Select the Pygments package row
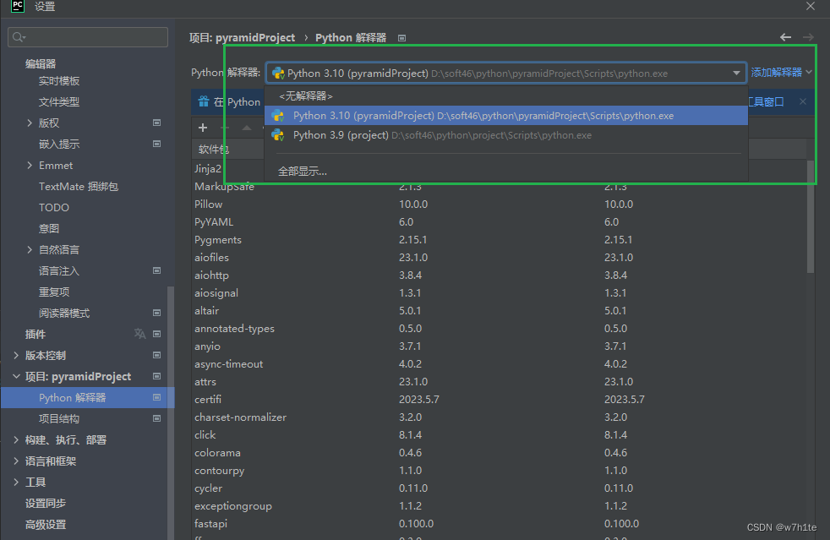Viewport: 830px width, 540px height. (x=500, y=240)
